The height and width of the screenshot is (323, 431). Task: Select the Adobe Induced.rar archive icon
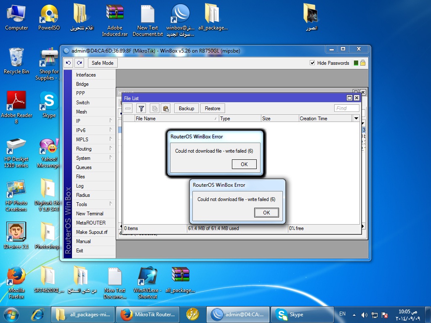point(115,21)
